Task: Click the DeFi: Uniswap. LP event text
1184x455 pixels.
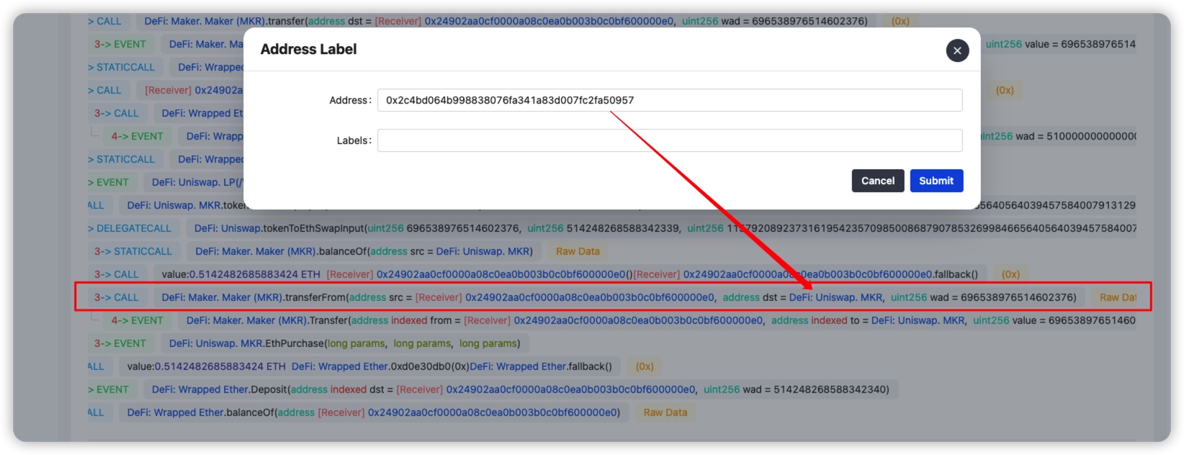Action: (197, 182)
